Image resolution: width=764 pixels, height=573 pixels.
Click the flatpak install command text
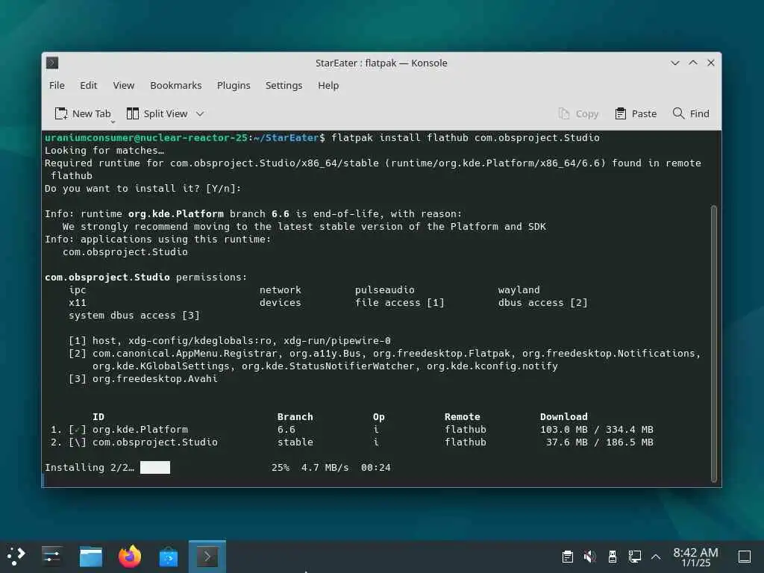[466, 138]
